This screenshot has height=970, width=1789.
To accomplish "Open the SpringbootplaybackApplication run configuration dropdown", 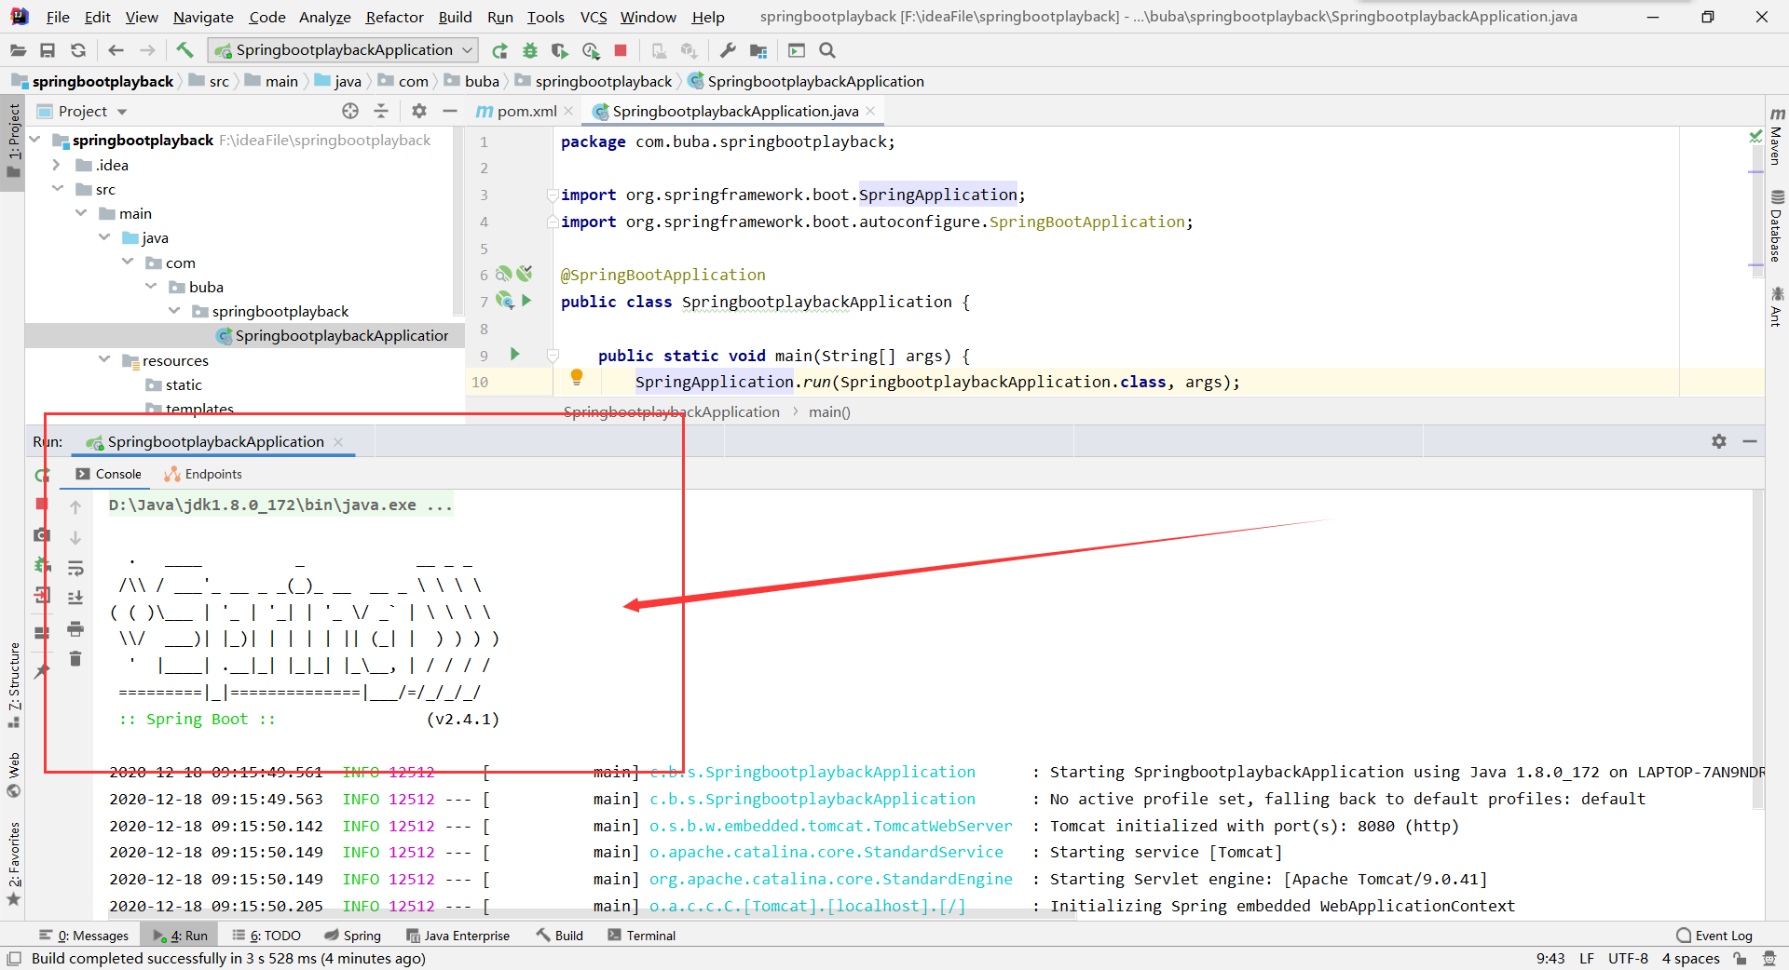I will pos(343,50).
